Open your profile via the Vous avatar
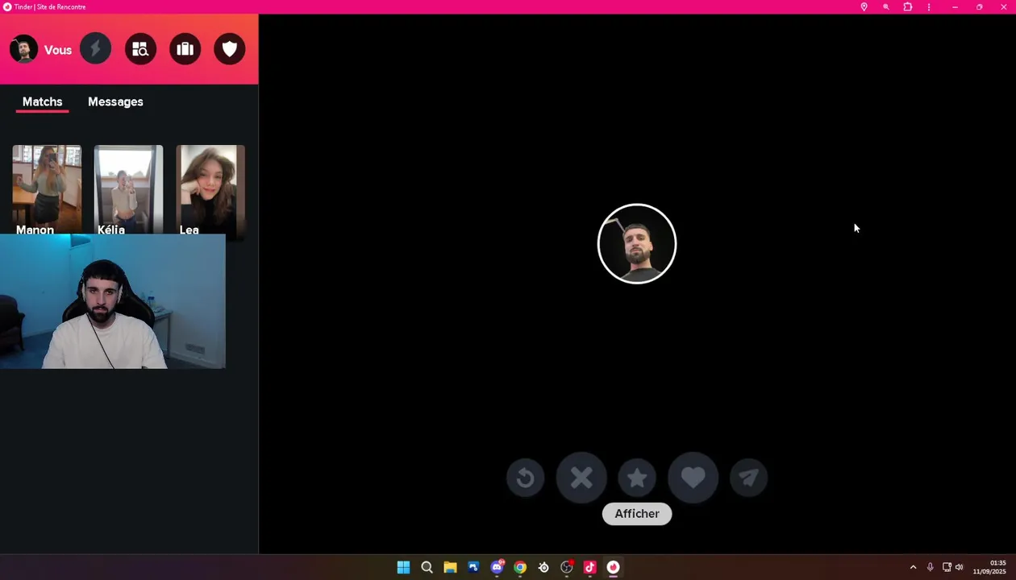The image size is (1016, 580). (x=23, y=49)
